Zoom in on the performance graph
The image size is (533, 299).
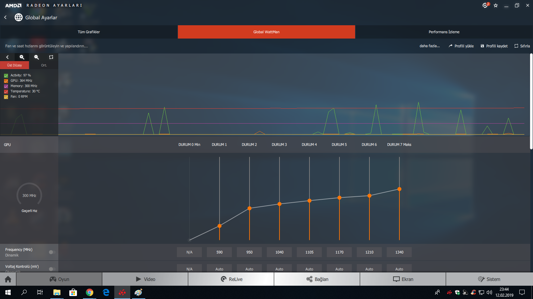click(22, 57)
